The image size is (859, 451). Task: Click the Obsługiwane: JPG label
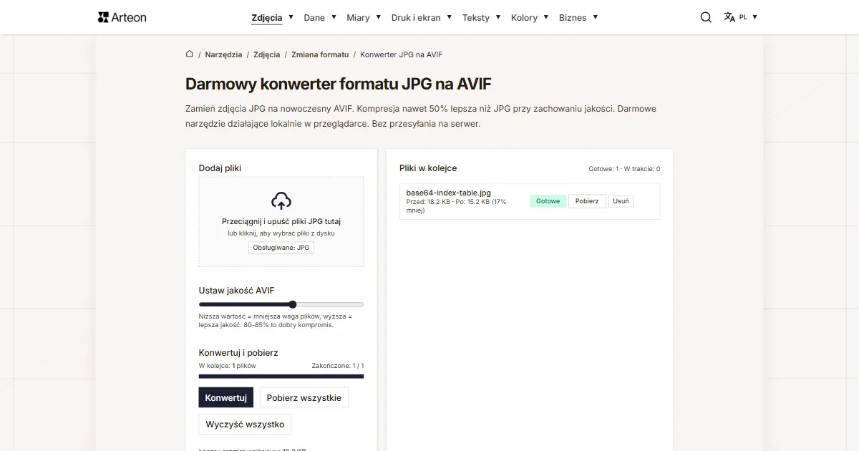pos(281,248)
